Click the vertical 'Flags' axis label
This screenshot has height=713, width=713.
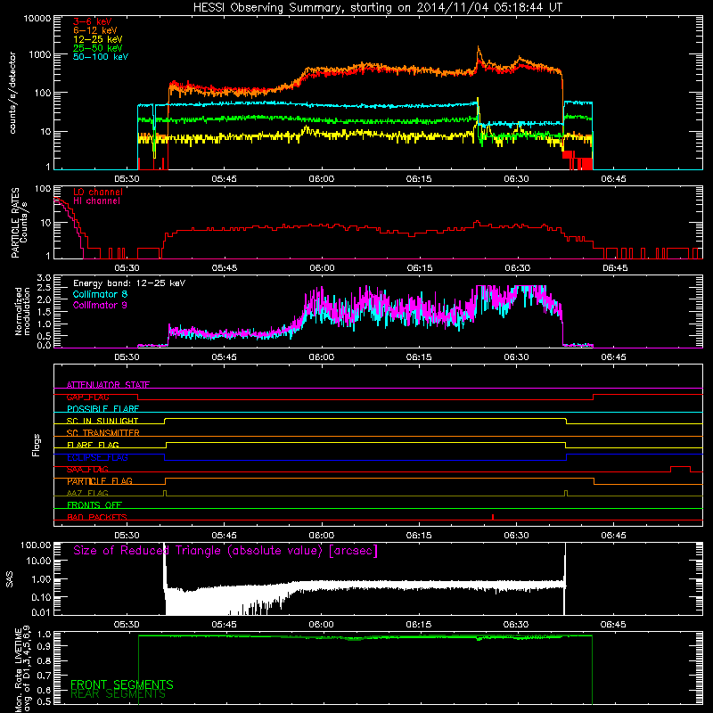[x=36, y=445]
